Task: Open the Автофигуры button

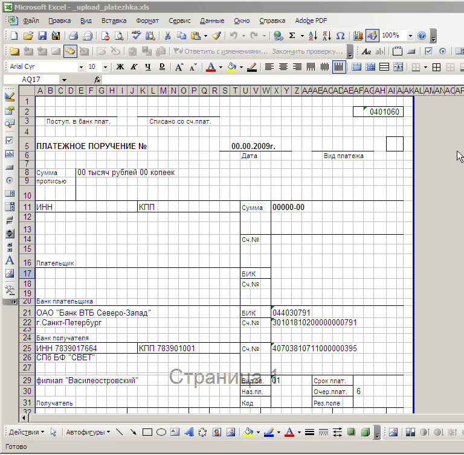Action: pyautogui.click(x=87, y=432)
